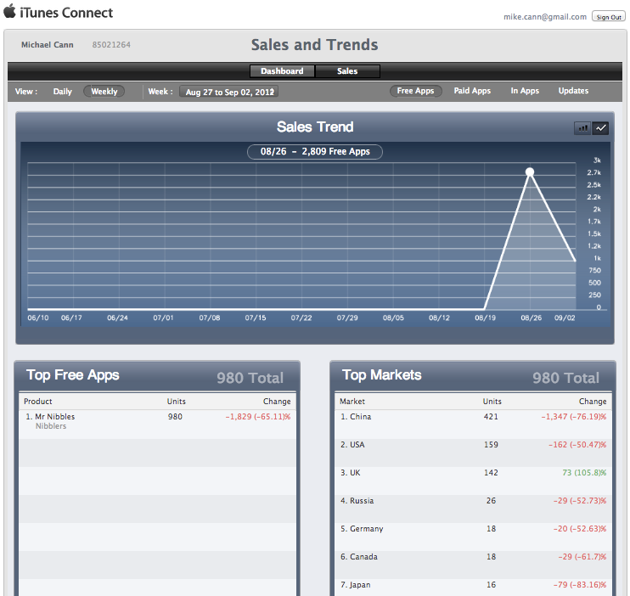This screenshot has height=596, width=630.
Task: Switch chart to bar graph view
Action: coord(582,128)
